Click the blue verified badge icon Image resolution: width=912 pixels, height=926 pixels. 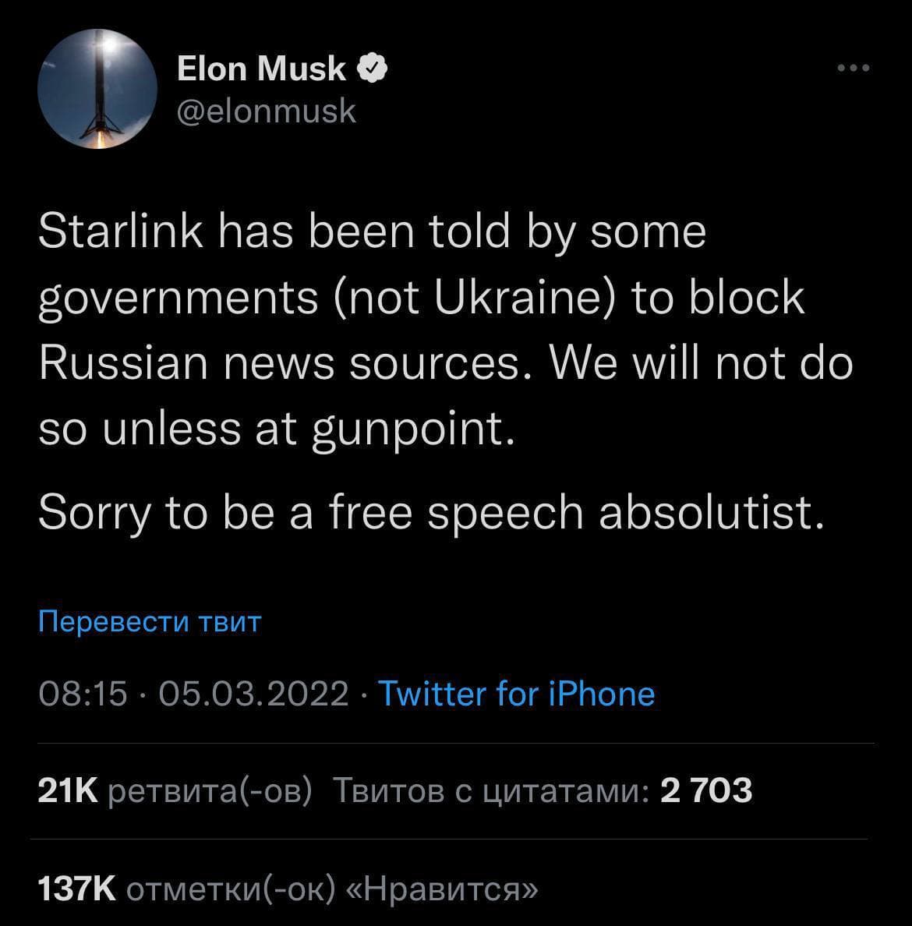tap(373, 69)
